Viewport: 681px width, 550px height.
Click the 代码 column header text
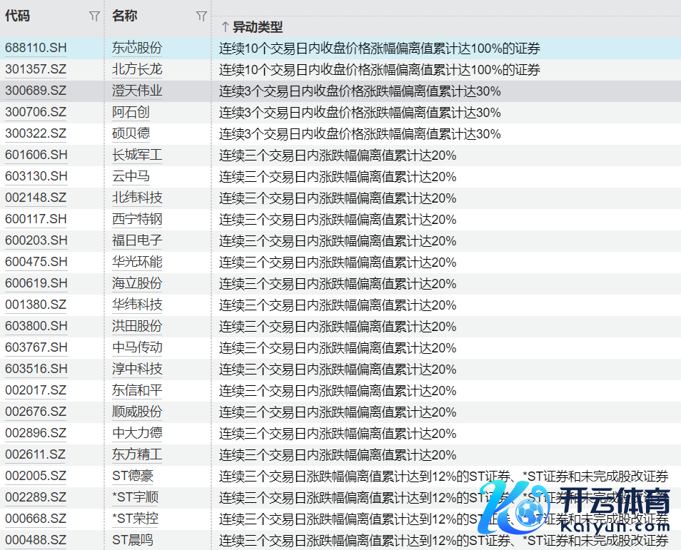pos(18,16)
